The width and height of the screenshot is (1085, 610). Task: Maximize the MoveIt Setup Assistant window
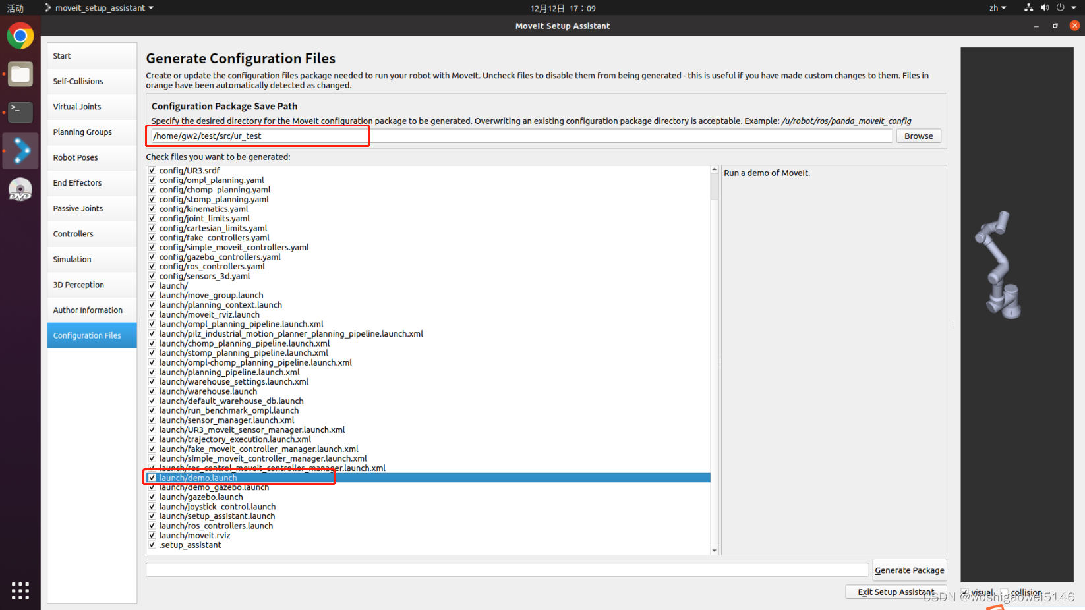point(1055,26)
